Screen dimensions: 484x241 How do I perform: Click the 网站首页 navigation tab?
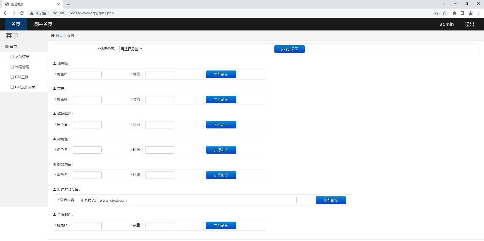click(43, 24)
